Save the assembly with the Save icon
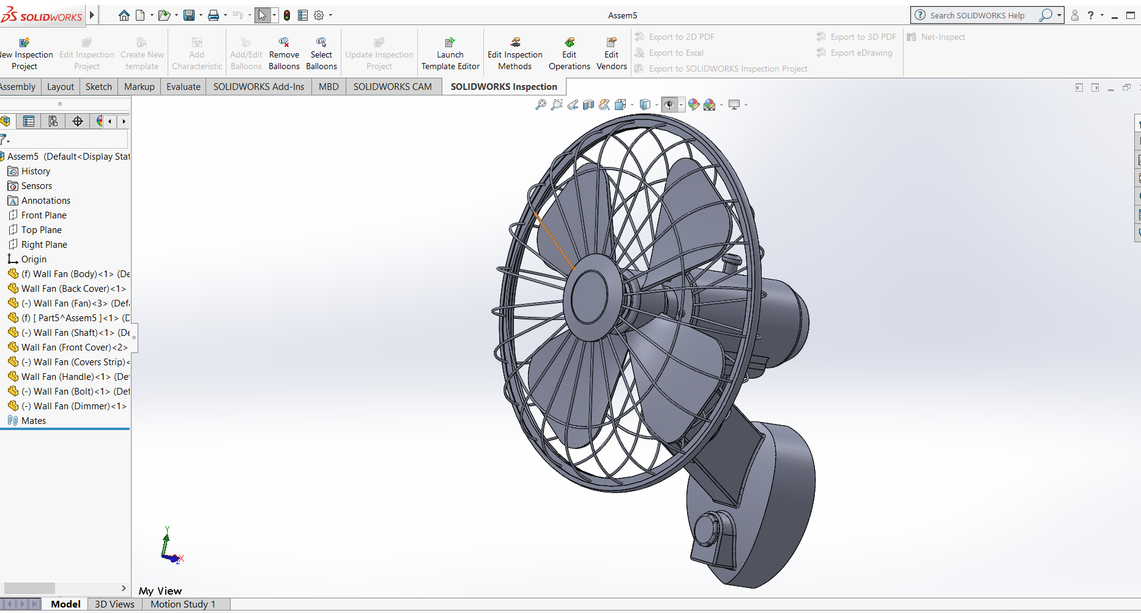1141x613 pixels. (x=189, y=15)
